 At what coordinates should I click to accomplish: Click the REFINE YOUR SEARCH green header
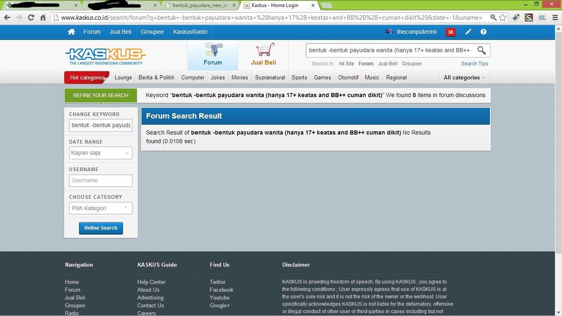[x=101, y=95]
